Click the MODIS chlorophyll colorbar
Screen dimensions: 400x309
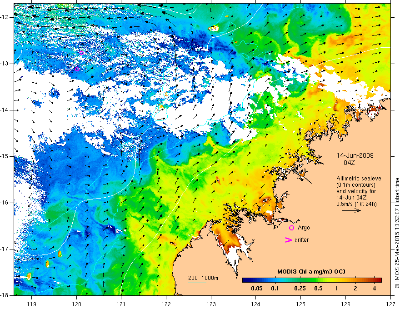[312, 280]
